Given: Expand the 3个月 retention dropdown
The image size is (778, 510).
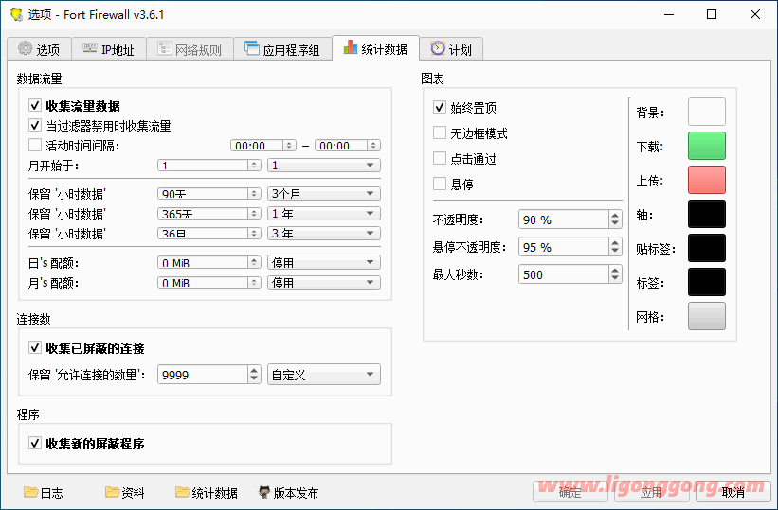Looking at the screenshot, I should tap(323, 193).
